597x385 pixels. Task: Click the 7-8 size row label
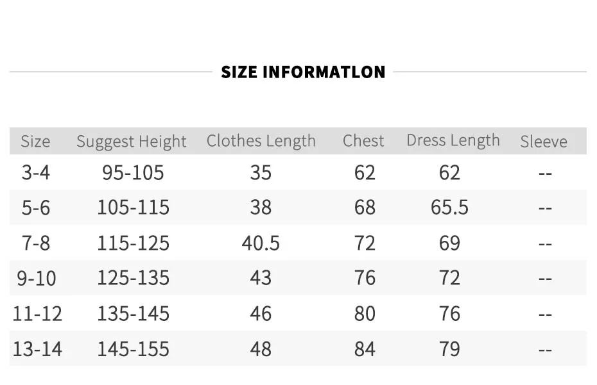pyautogui.click(x=36, y=243)
